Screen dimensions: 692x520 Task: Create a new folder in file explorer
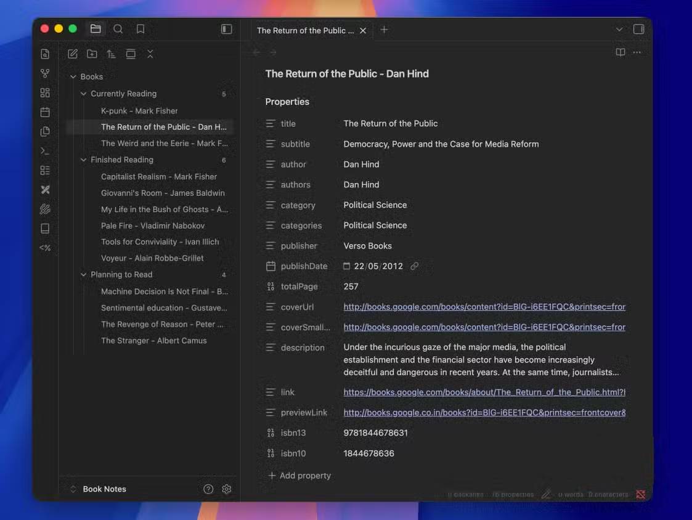coord(92,54)
